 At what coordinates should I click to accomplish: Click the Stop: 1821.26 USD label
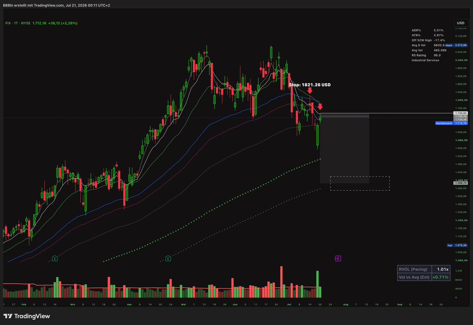pos(309,85)
